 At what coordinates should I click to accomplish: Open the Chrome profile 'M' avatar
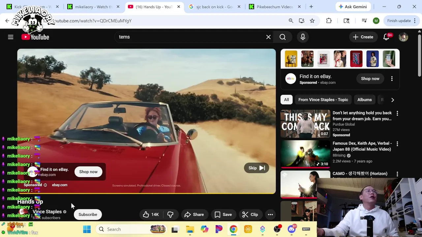point(376,21)
